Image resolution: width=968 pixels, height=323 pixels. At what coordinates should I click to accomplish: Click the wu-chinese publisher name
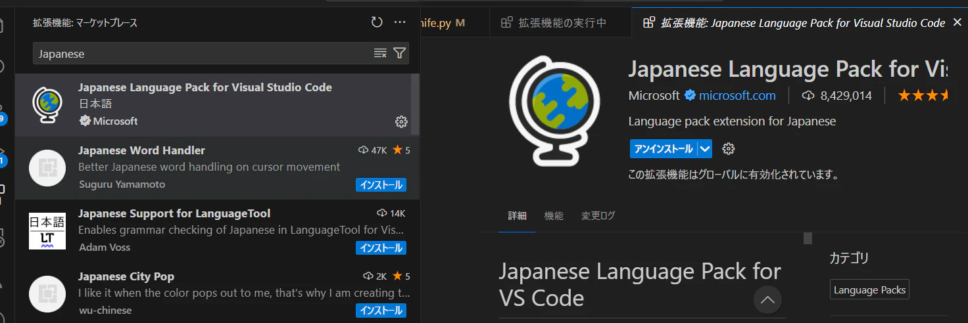click(105, 311)
